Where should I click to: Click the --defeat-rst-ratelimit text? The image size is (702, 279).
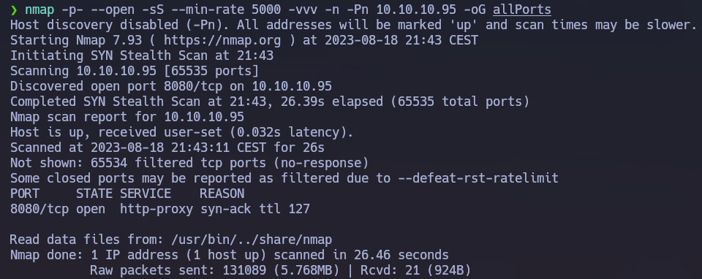pyautogui.click(x=478, y=178)
